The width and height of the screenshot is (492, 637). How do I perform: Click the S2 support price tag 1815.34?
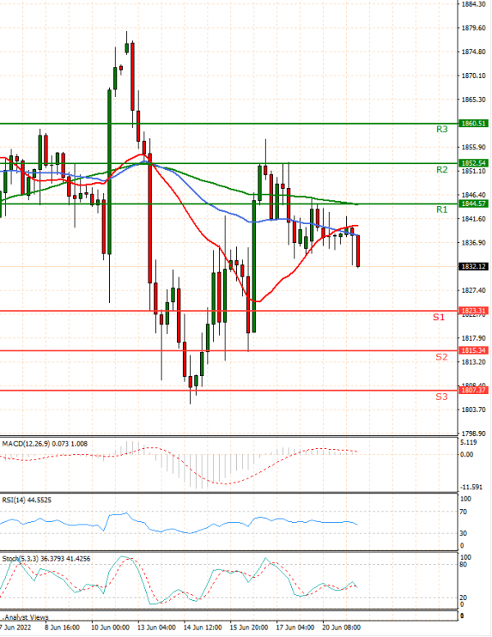coord(473,351)
